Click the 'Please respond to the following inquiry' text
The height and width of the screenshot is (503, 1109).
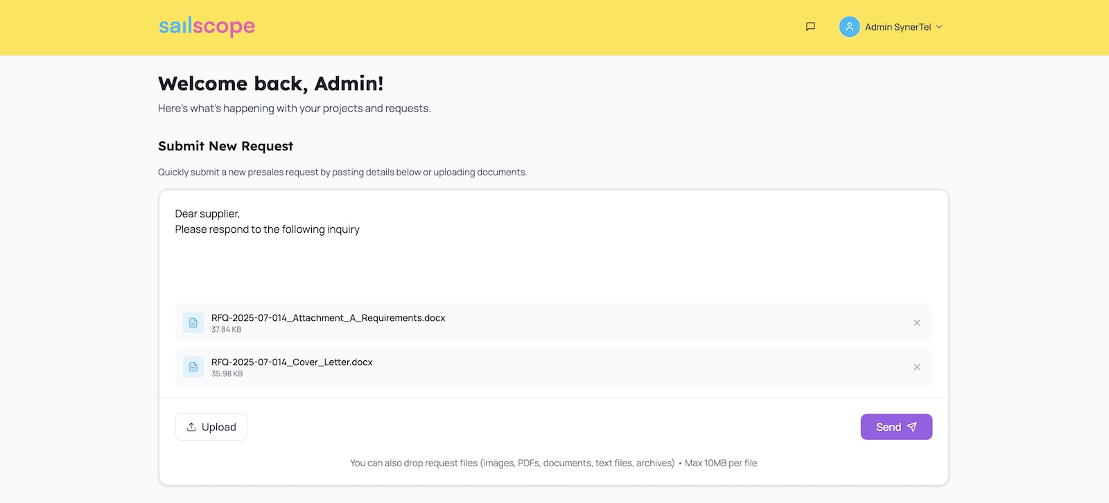[267, 229]
